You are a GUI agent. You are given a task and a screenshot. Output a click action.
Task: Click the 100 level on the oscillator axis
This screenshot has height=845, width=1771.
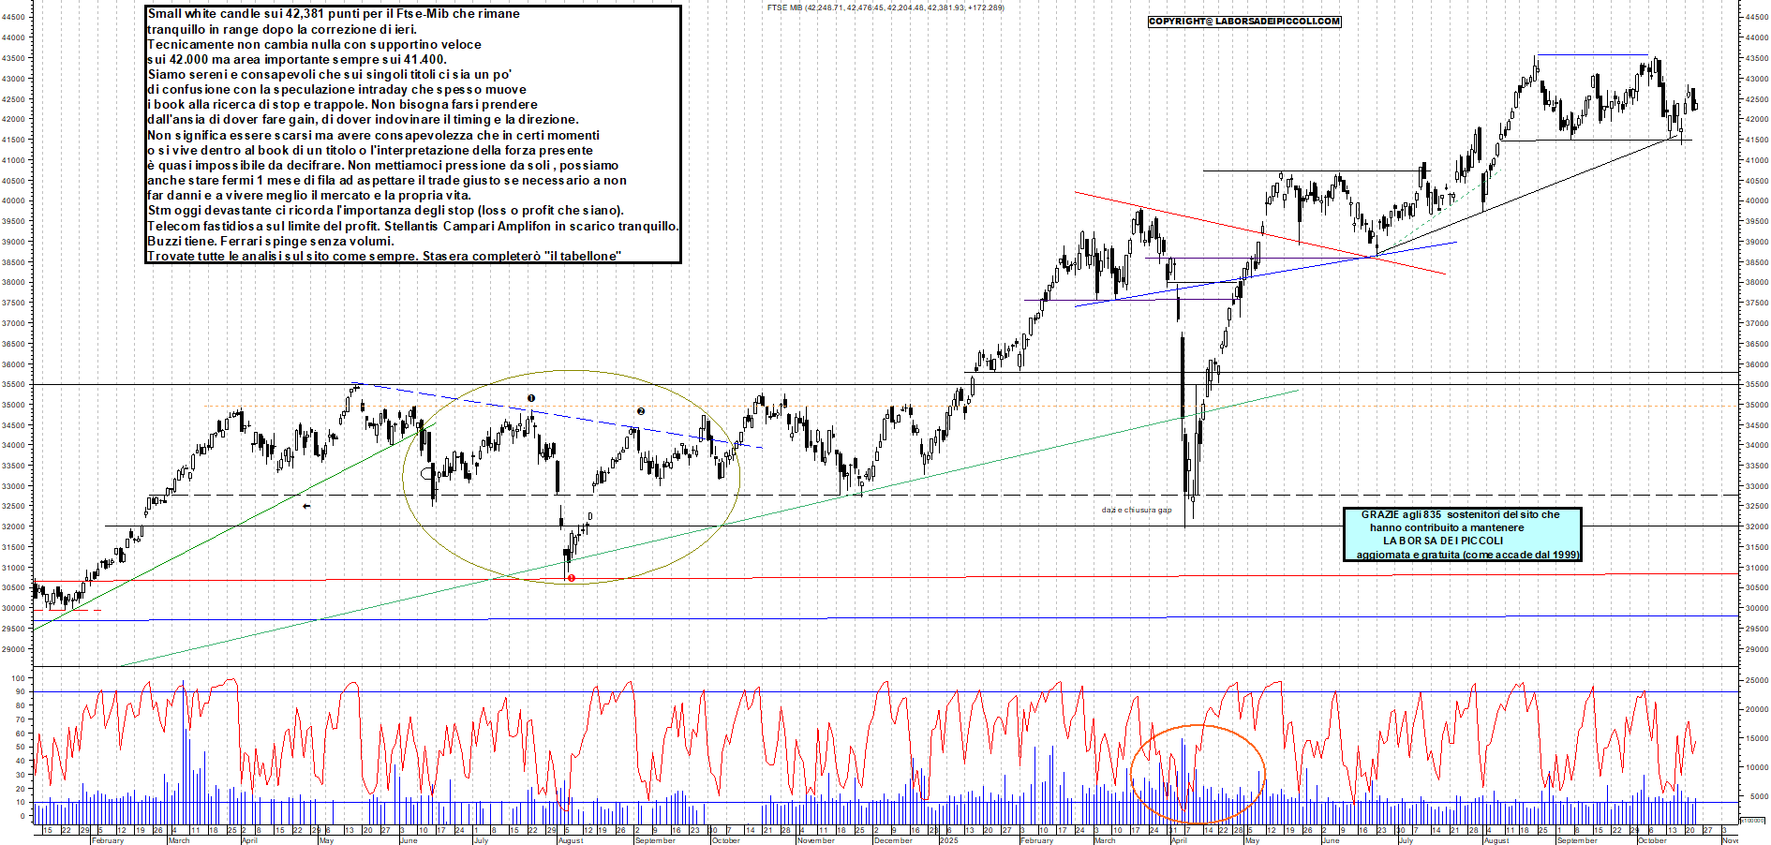coord(18,678)
